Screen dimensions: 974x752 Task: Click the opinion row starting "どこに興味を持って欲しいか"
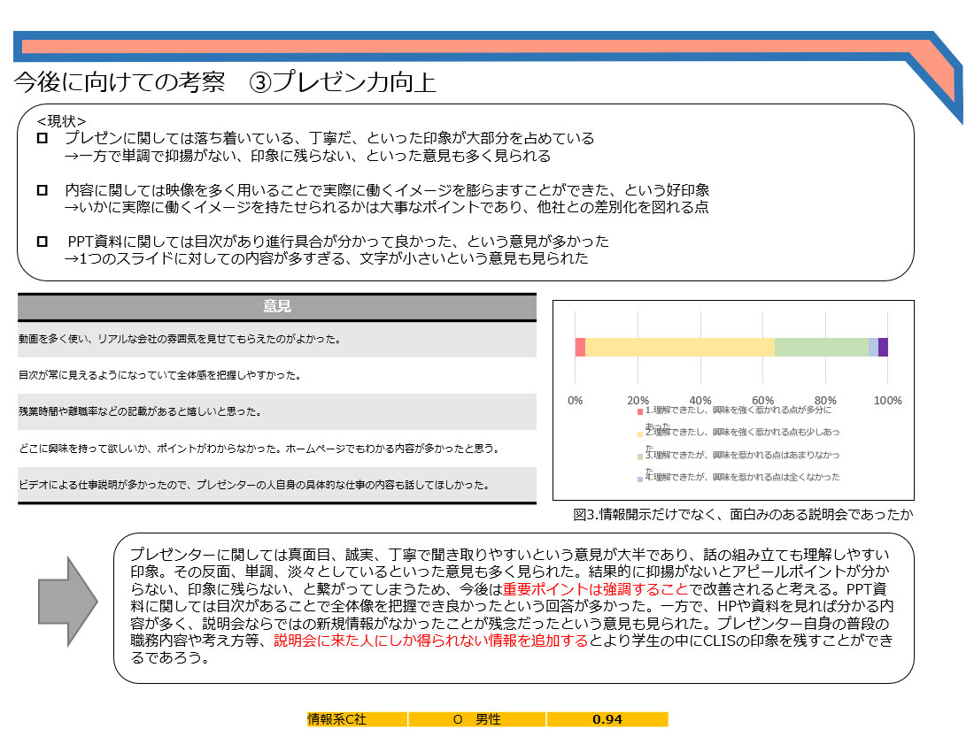point(277,448)
